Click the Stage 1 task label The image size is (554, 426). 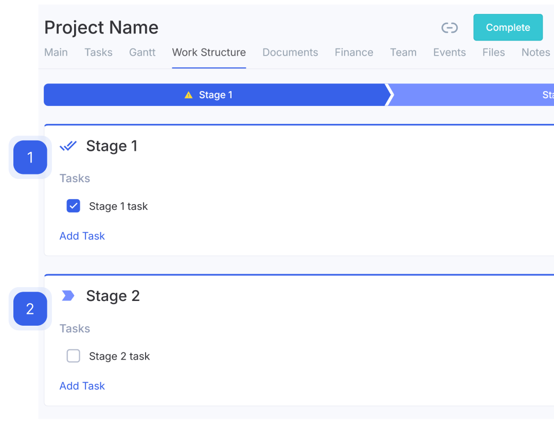(118, 206)
